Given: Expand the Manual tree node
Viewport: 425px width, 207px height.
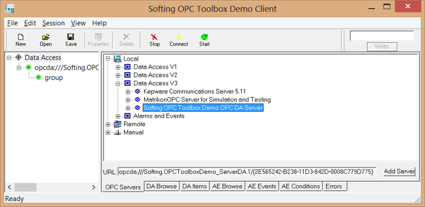Looking at the screenshot, I should 108,133.
